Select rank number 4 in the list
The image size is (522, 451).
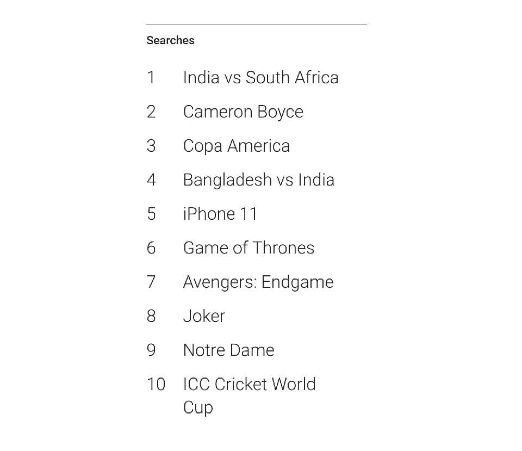151,180
